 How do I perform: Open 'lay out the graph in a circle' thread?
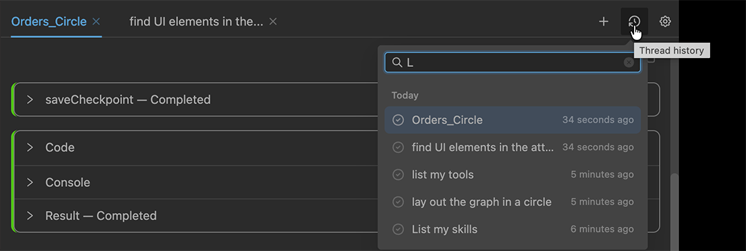pos(513,202)
